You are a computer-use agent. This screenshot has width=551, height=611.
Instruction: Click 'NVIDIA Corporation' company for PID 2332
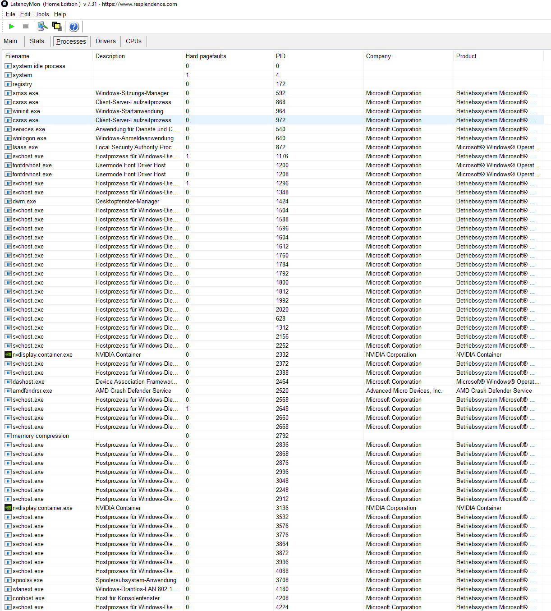391,354
